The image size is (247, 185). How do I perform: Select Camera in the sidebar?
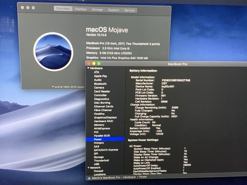click(99, 88)
